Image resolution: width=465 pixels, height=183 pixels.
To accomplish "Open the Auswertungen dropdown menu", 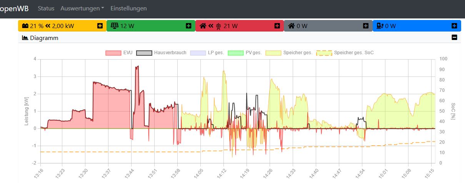I will pyautogui.click(x=82, y=8).
